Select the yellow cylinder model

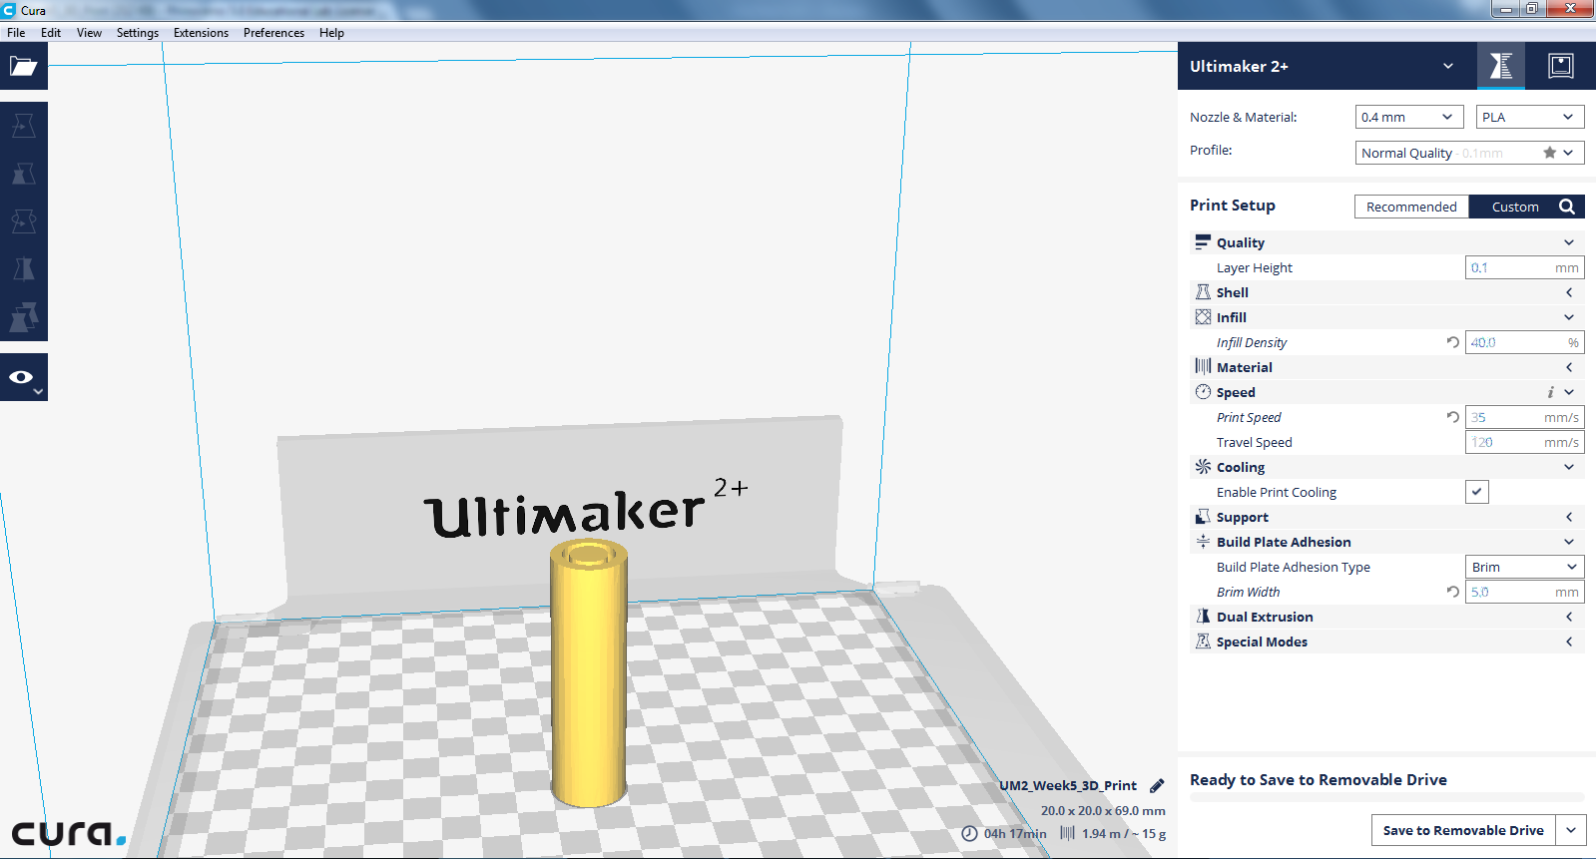[589, 673]
